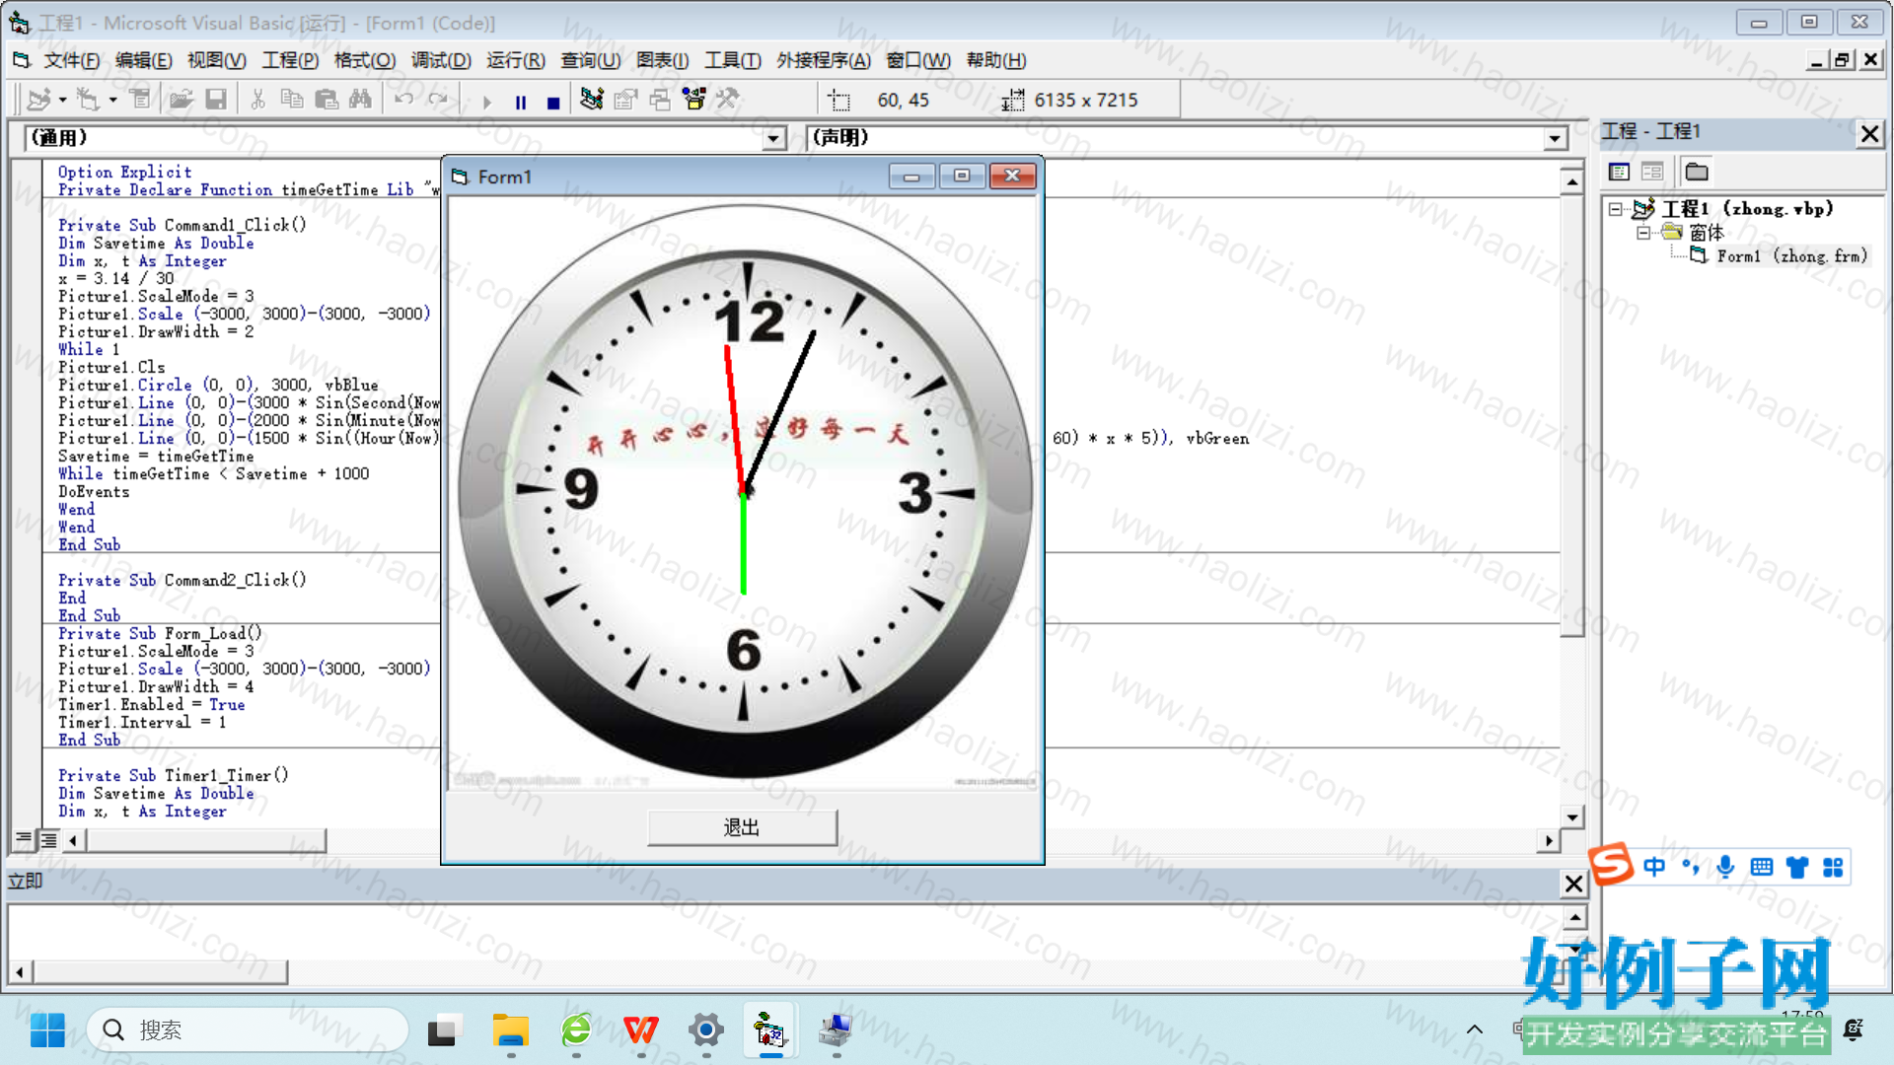Click the Add Standard EXE Project icon
The image size is (1894, 1065).
coord(39,100)
